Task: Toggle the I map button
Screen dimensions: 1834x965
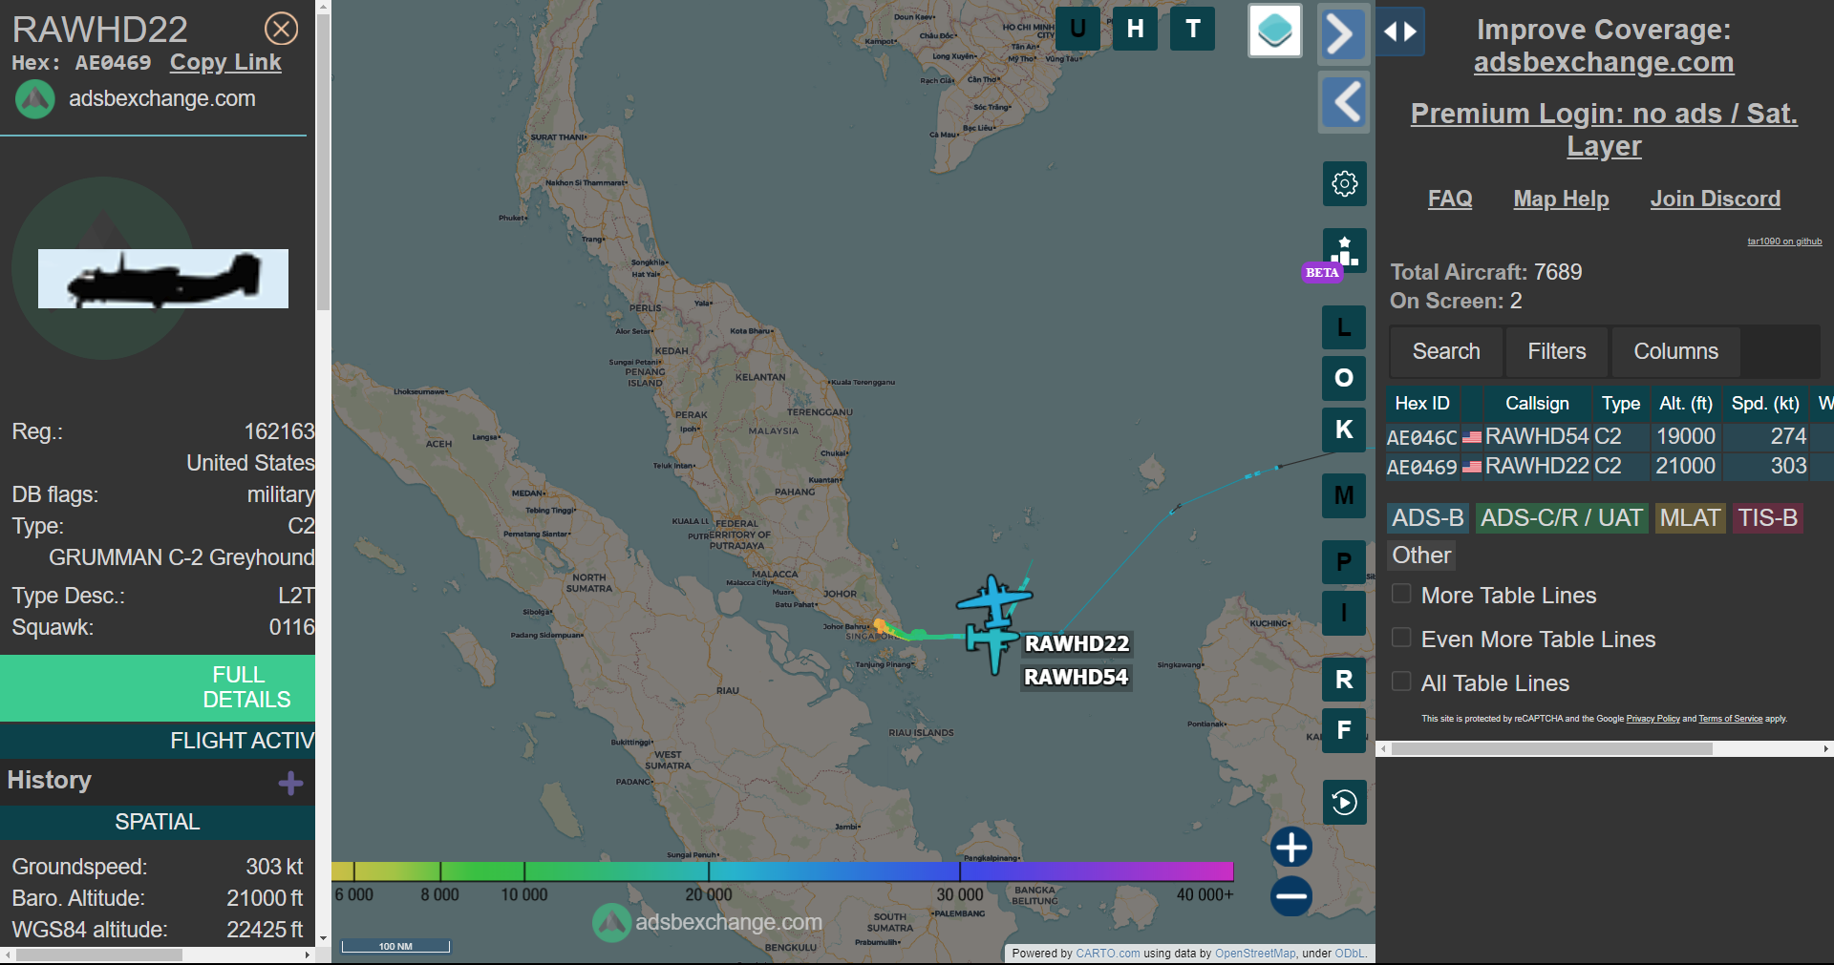Action: pos(1344,613)
